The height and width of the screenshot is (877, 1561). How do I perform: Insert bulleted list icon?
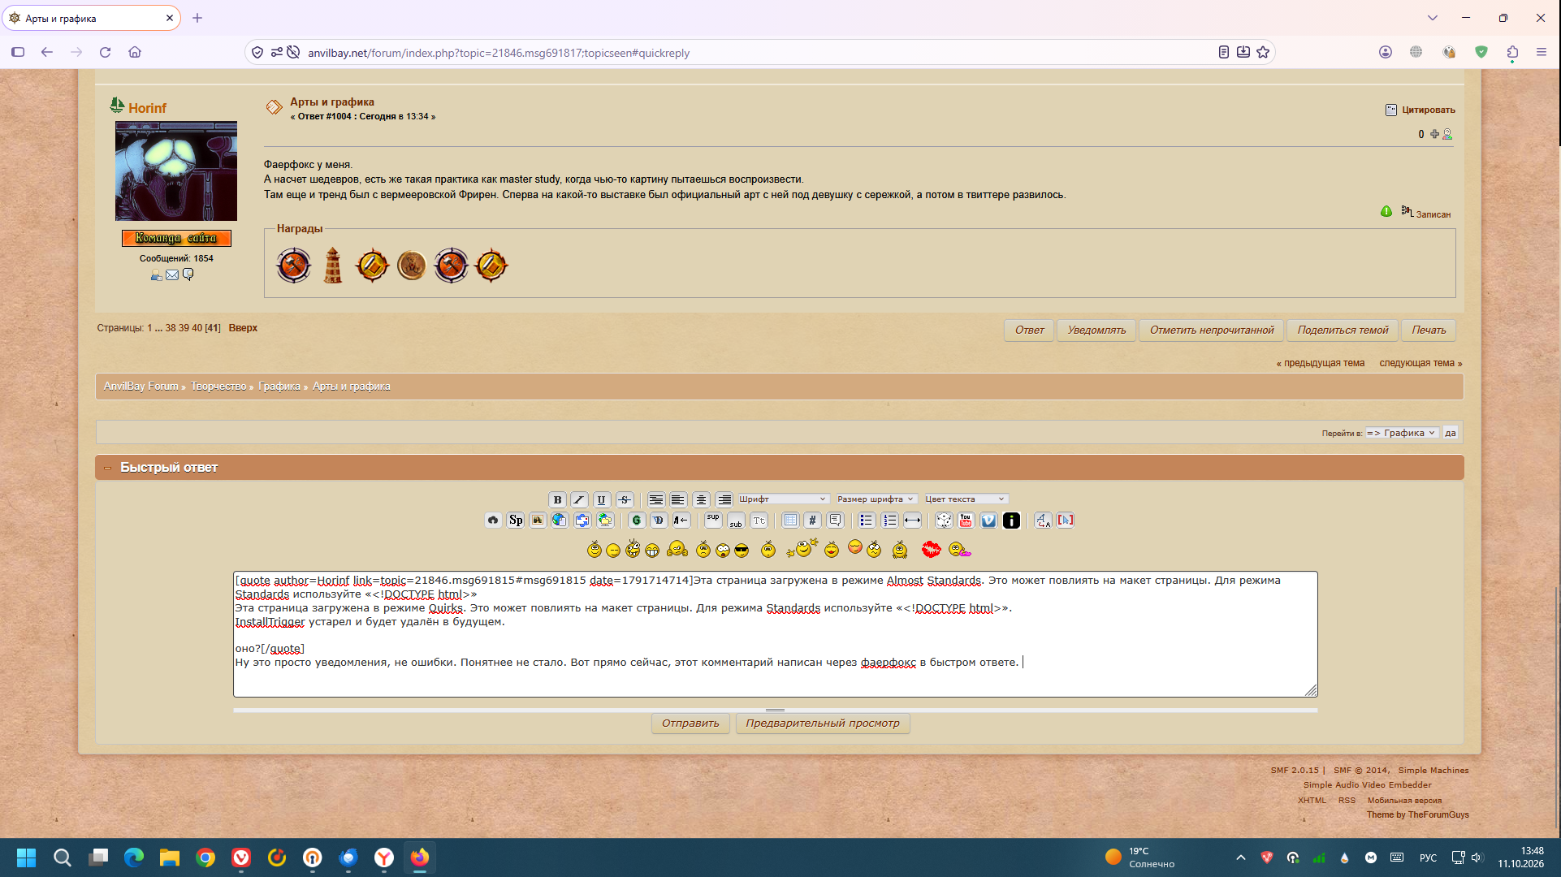[x=867, y=521]
